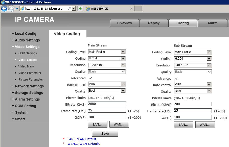Click Main Stream Frame rate field
Image resolution: width=229 pixels, height=147 pixels.
(x=107, y=110)
